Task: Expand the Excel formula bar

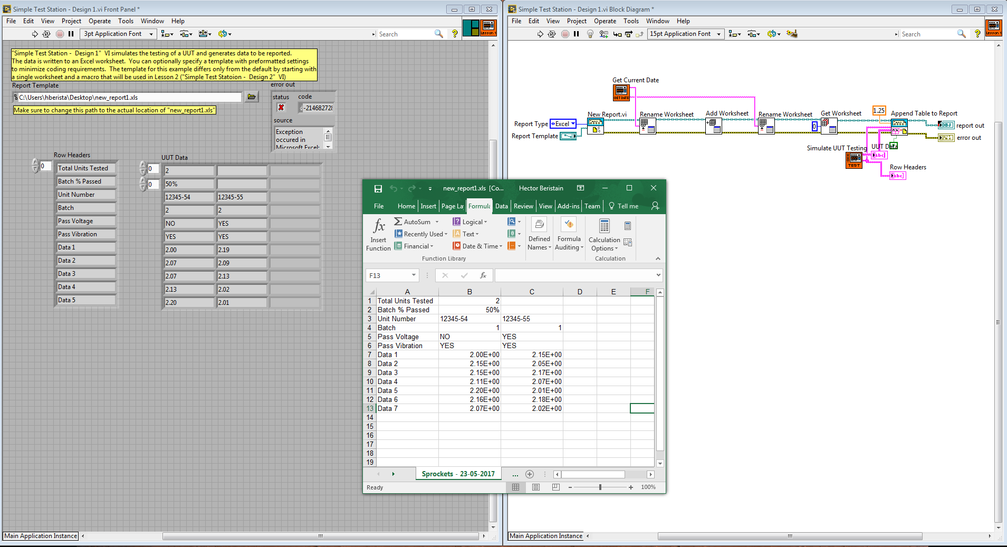Action: 658,275
